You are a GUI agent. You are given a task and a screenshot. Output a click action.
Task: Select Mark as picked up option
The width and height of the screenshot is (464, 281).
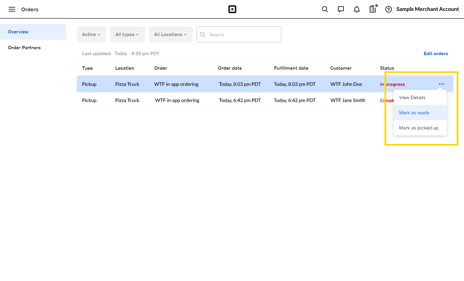420,128
